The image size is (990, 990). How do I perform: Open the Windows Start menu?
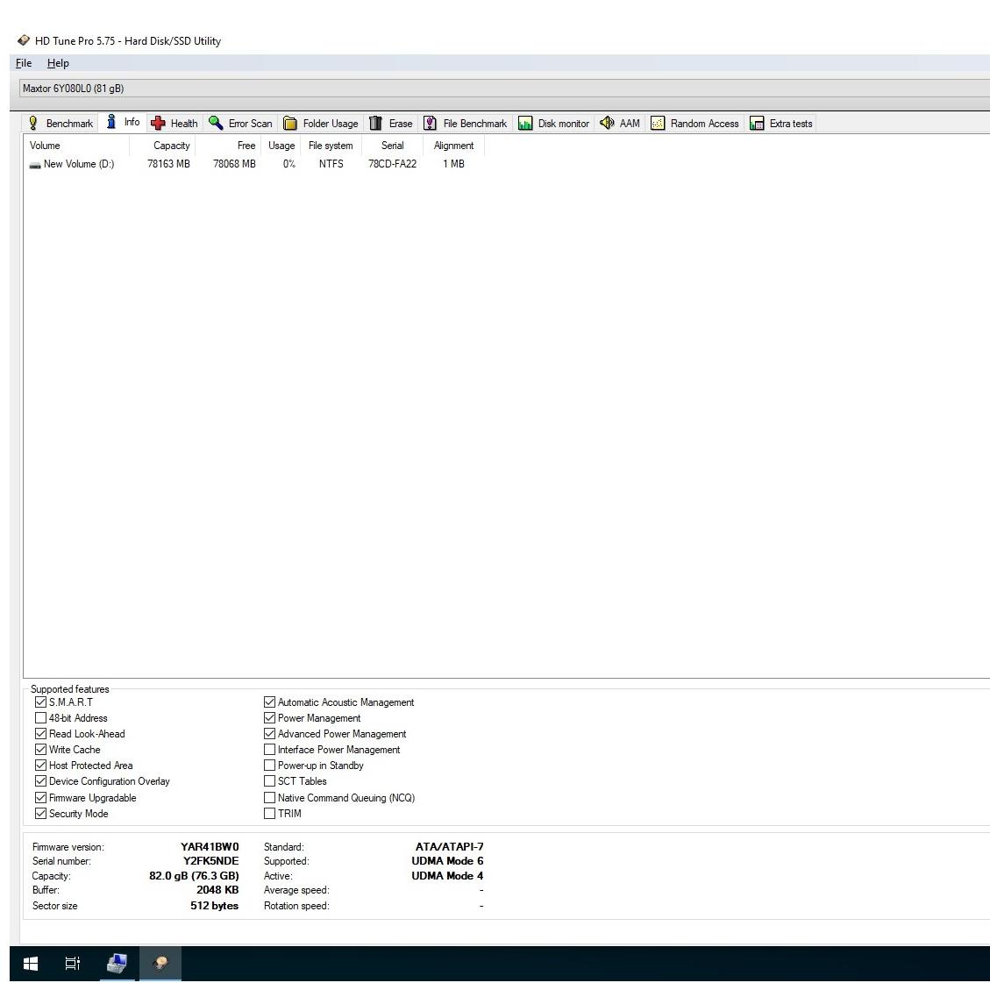point(31,964)
